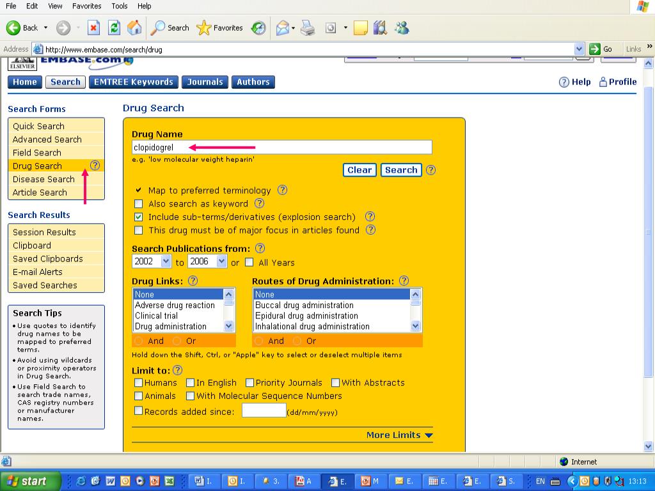655x491 pixels.
Task: Open Advanced Search form link
Action: pyautogui.click(x=47, y=139)
